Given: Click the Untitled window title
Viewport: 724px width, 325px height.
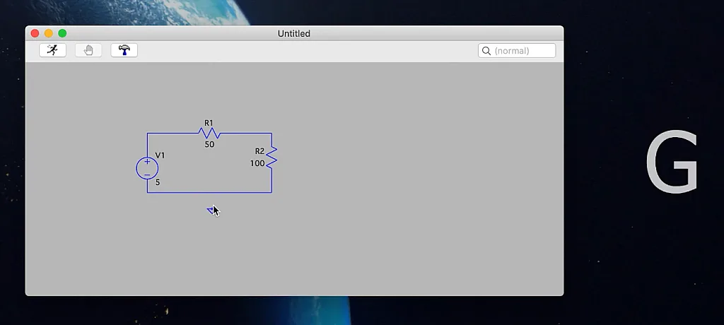Looking at the screenshot, I should (293, 33).
